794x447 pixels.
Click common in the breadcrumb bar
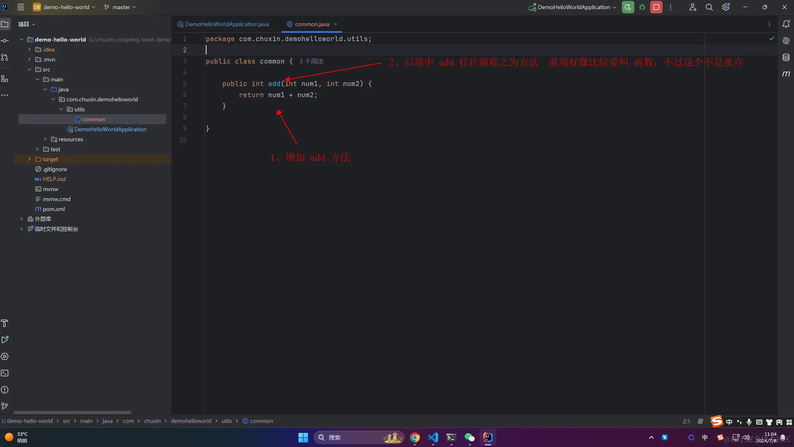pos(258,421)
